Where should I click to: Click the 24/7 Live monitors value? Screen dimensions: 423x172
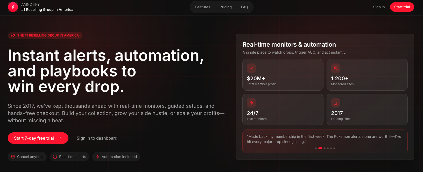pyautogui.click(x=252, y=113)
